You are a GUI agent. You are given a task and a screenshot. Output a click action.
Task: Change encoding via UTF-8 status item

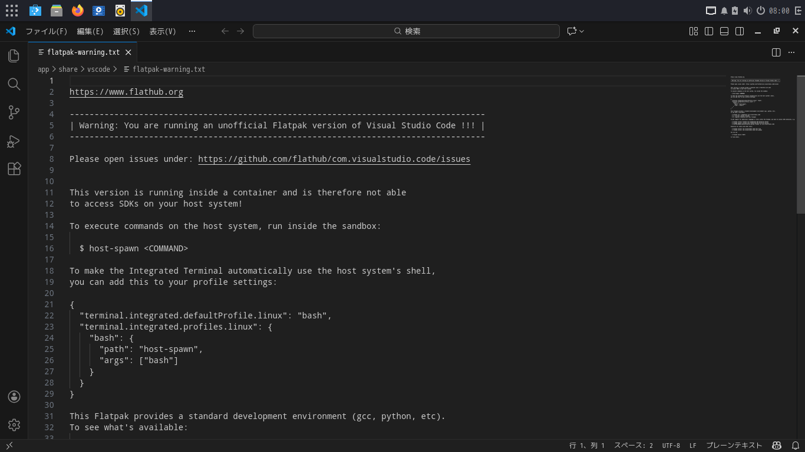point(671,446)
